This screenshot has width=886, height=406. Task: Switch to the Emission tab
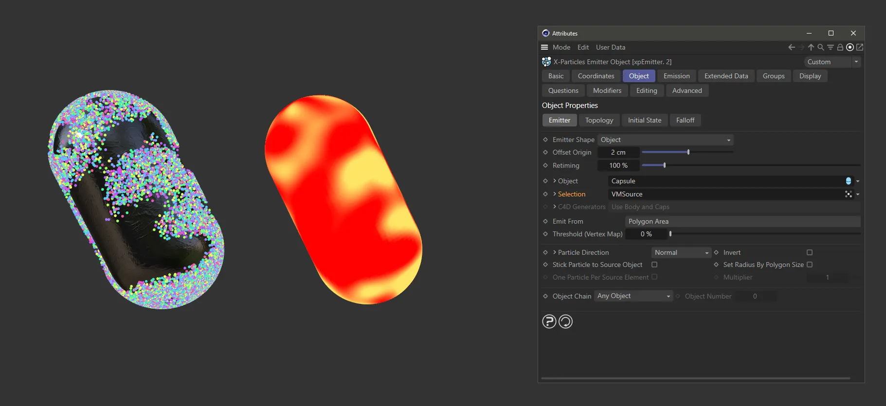coord(676,76)
